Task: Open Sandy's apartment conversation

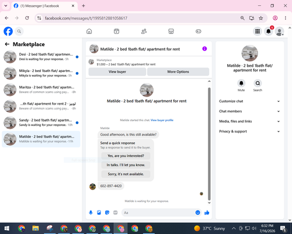Action: point(41,123)
